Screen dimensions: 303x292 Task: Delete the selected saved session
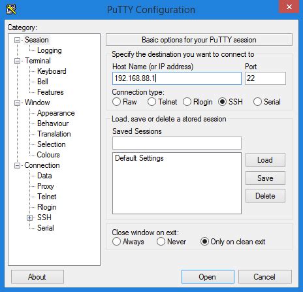pos(265,196)
